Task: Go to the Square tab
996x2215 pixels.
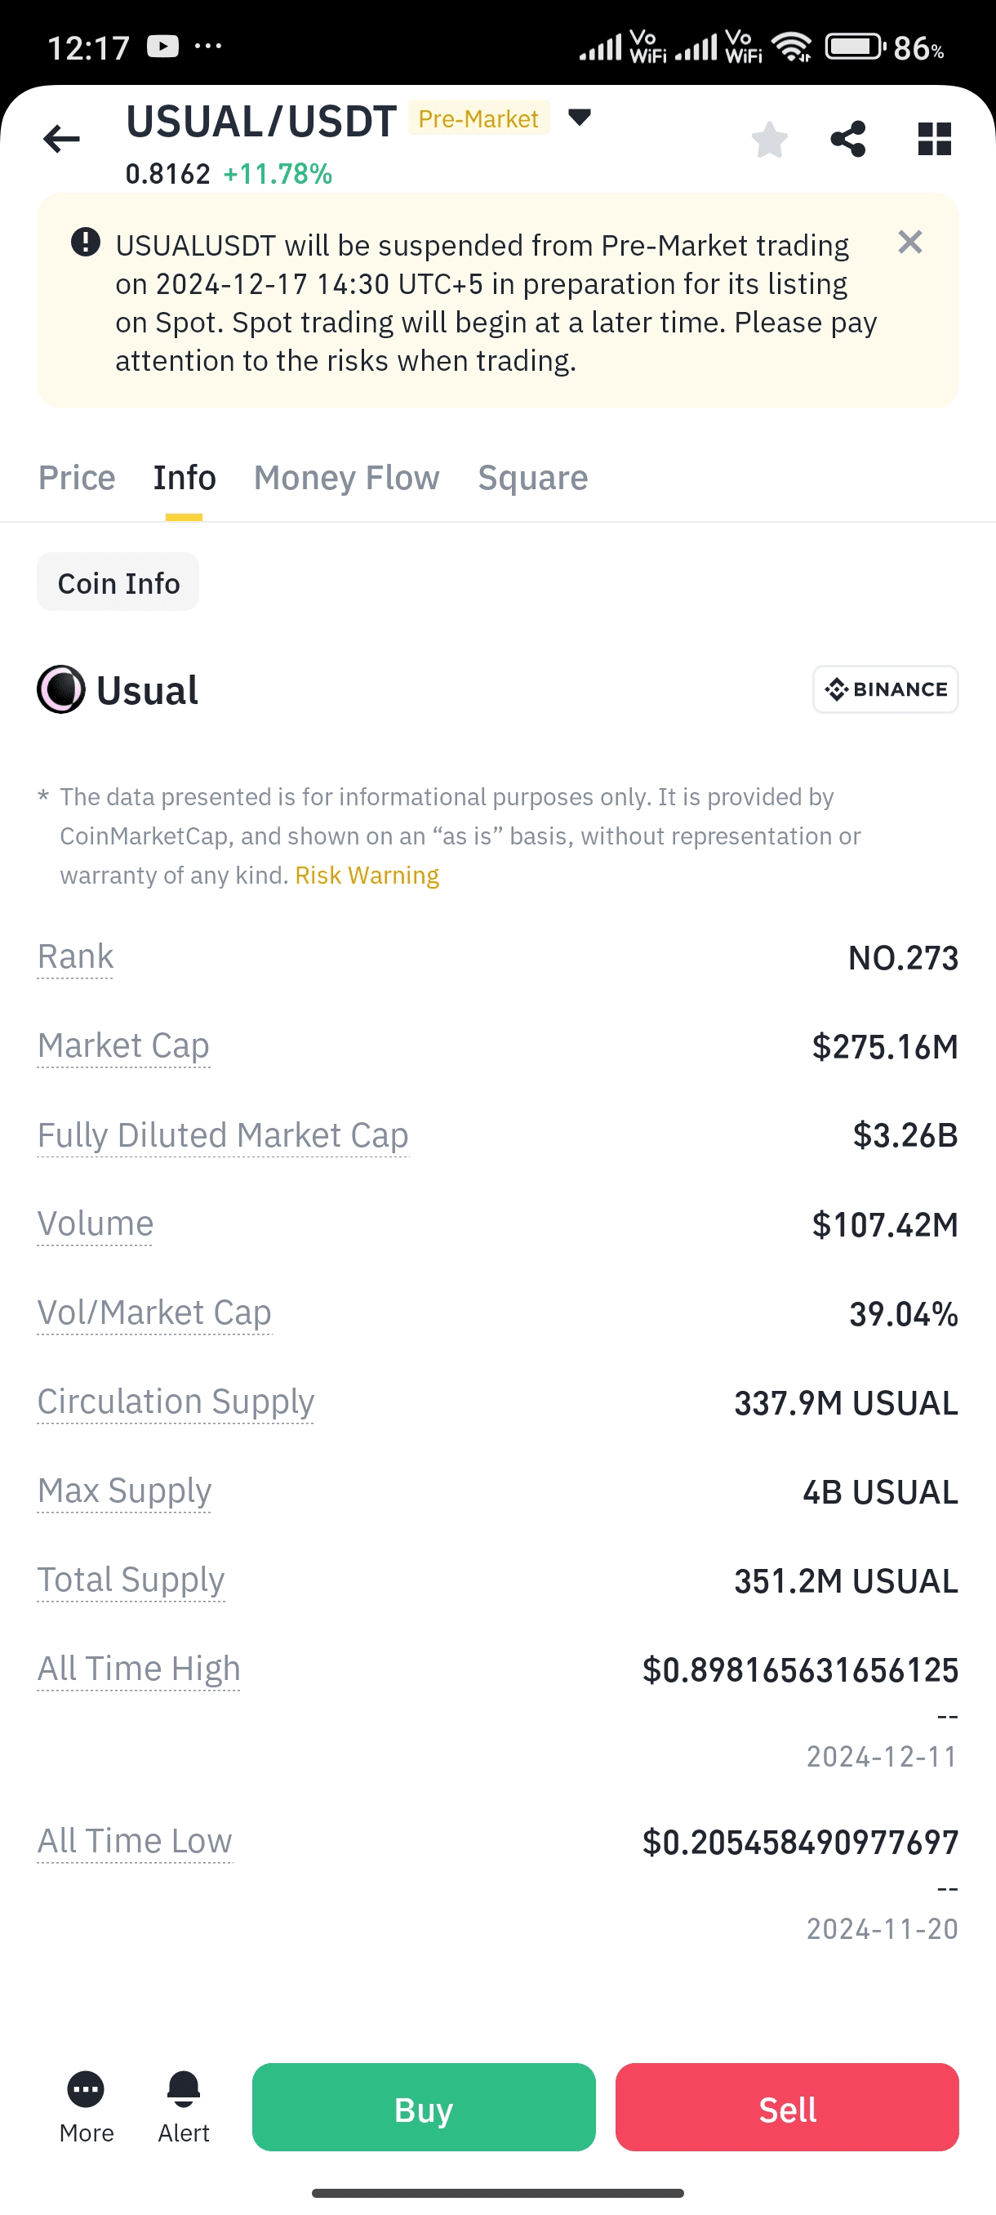Action: pyautogui.click(x=533, y=478)
